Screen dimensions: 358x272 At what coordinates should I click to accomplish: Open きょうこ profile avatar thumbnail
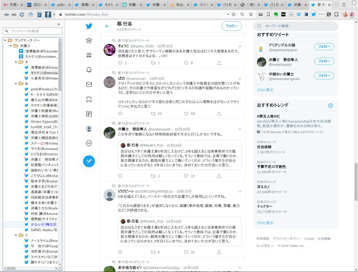[110, 50]
